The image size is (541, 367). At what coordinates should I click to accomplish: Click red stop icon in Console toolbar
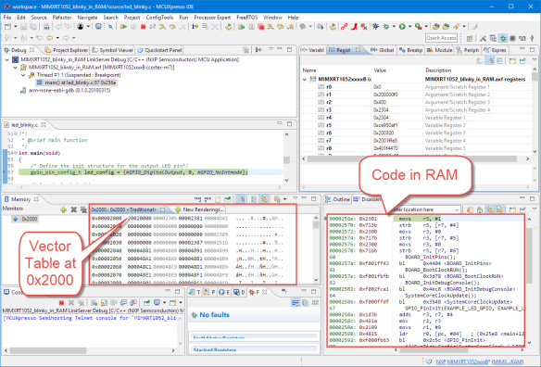coord(61,303)
